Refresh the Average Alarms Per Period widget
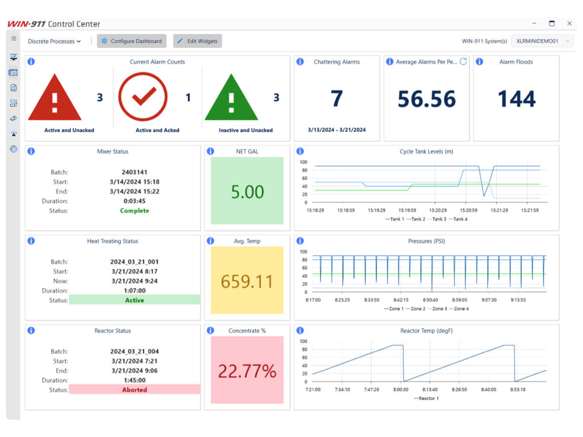The height and width of the screenshot is (437, 583). point(463,62)
